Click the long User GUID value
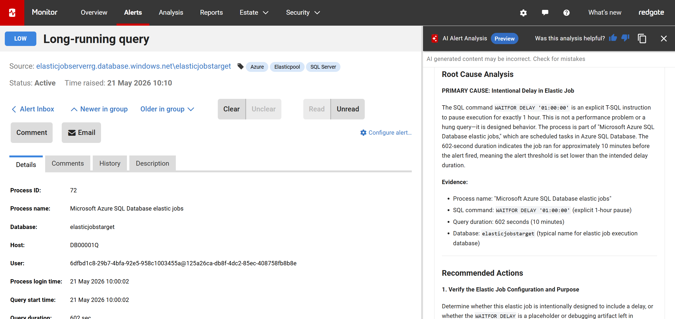The image size is (675, 319). [x=183, y=263]
